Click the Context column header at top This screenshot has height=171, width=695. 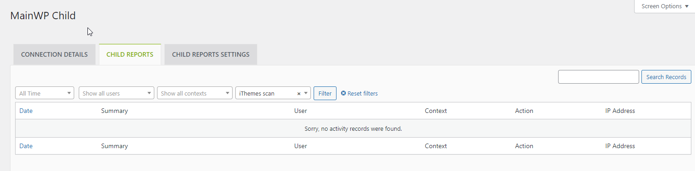click(x=436, y=111)
